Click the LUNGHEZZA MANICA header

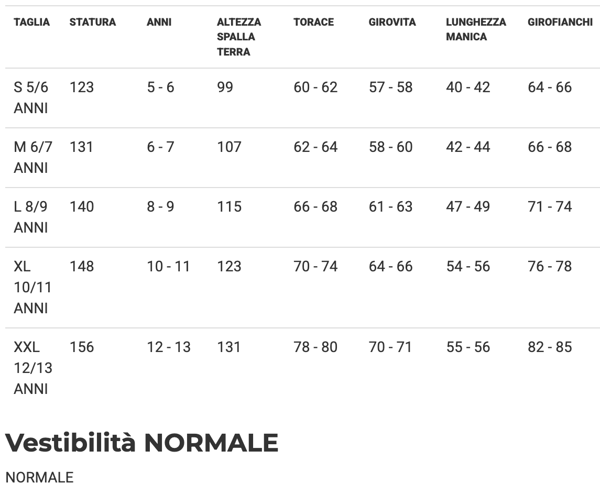pos(476,29)
